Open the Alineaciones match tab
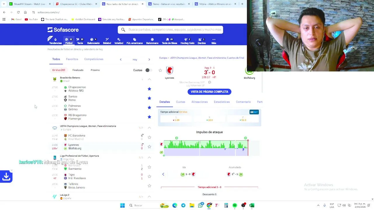Screen dimensions: 374x210 pos(199,102)
